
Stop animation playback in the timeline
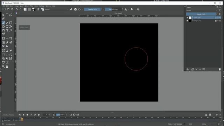click(x=27, y=115)
